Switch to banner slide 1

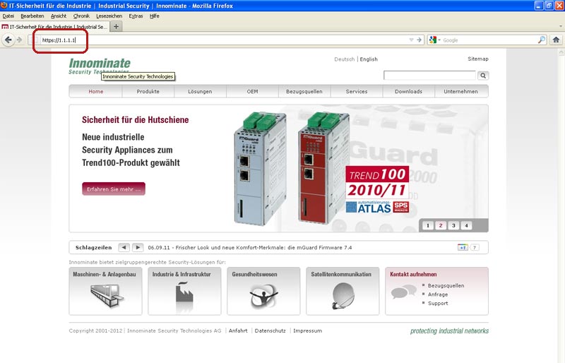(427, 226)
